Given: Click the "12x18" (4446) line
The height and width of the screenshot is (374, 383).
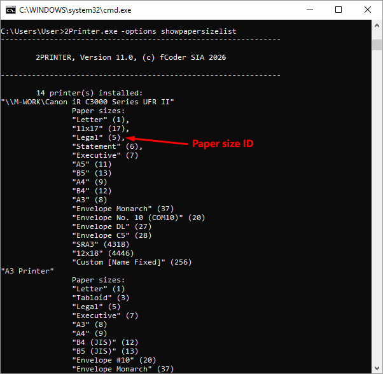Looking at the screenshot, I should [x=103, y=253].
